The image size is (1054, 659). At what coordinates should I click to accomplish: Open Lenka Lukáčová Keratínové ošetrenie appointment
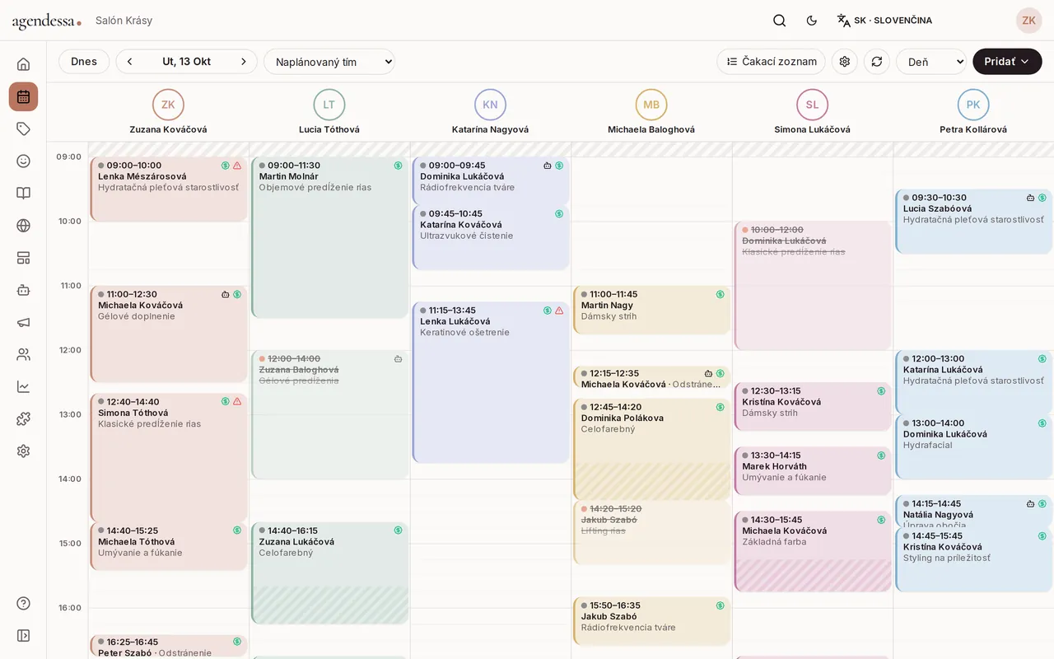[491, 383]
